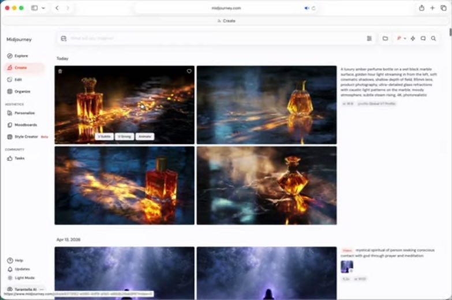
Task: Open the folder icon in toolbar
Action: pyautogui.click(x=385, y=38)
